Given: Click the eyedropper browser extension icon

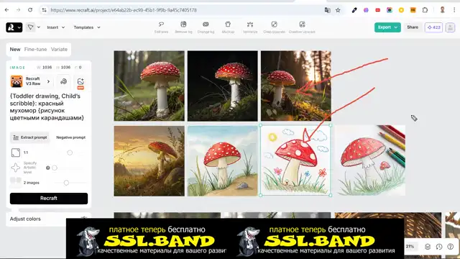Looking at the screenshot, I should click(354, 10).
